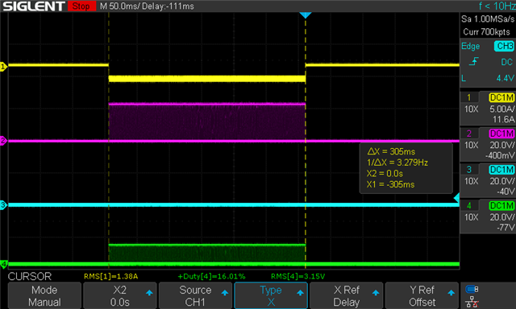Expand the X Ref Delay option
The image size is (516, 309).
[x=346, y=296]
